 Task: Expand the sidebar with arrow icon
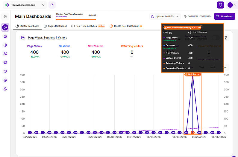(x=5, y=16)
